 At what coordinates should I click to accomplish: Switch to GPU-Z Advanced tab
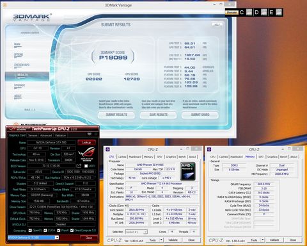(x=46, y=135)
